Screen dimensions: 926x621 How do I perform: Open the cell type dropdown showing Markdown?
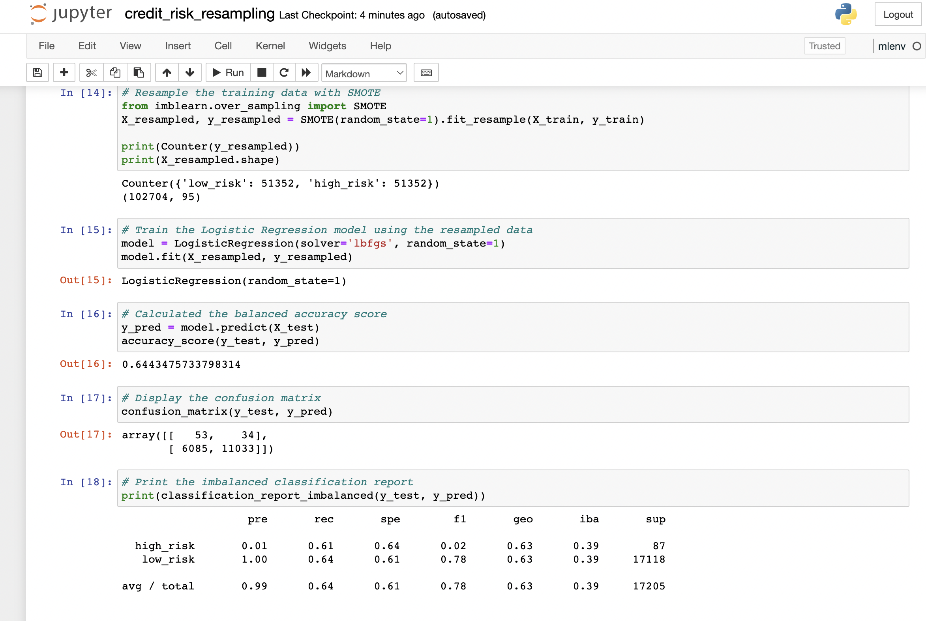(x=364, y=73)
